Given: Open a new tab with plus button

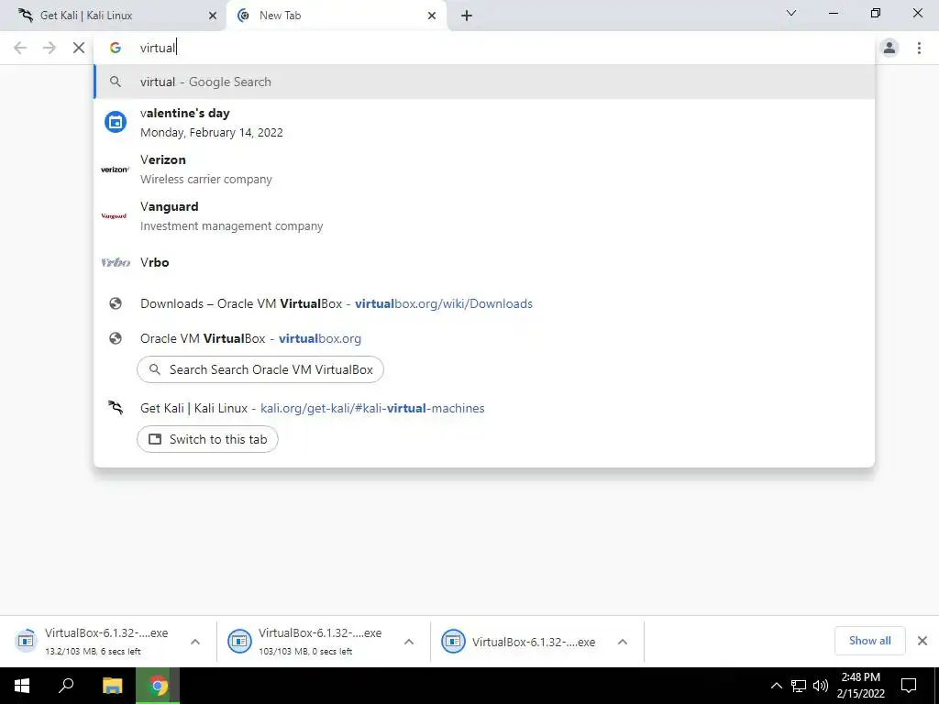Looking at the screenshot, I should [x=467, y=16].
